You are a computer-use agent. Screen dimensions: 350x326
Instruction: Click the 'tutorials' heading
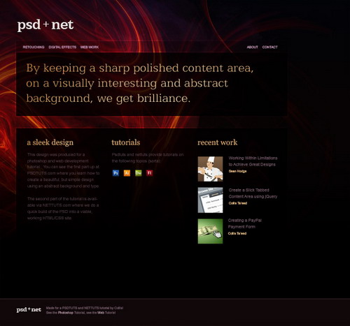point(126,142)
